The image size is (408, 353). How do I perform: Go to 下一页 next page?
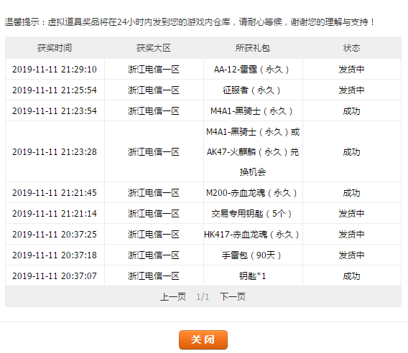(x=233, y=296)
